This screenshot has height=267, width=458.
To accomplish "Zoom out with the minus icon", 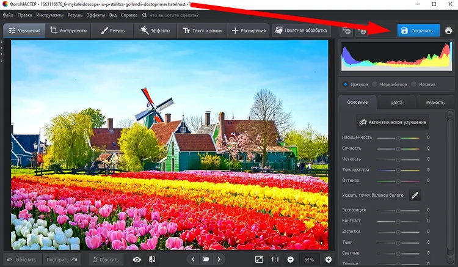I will click(291, 260).
